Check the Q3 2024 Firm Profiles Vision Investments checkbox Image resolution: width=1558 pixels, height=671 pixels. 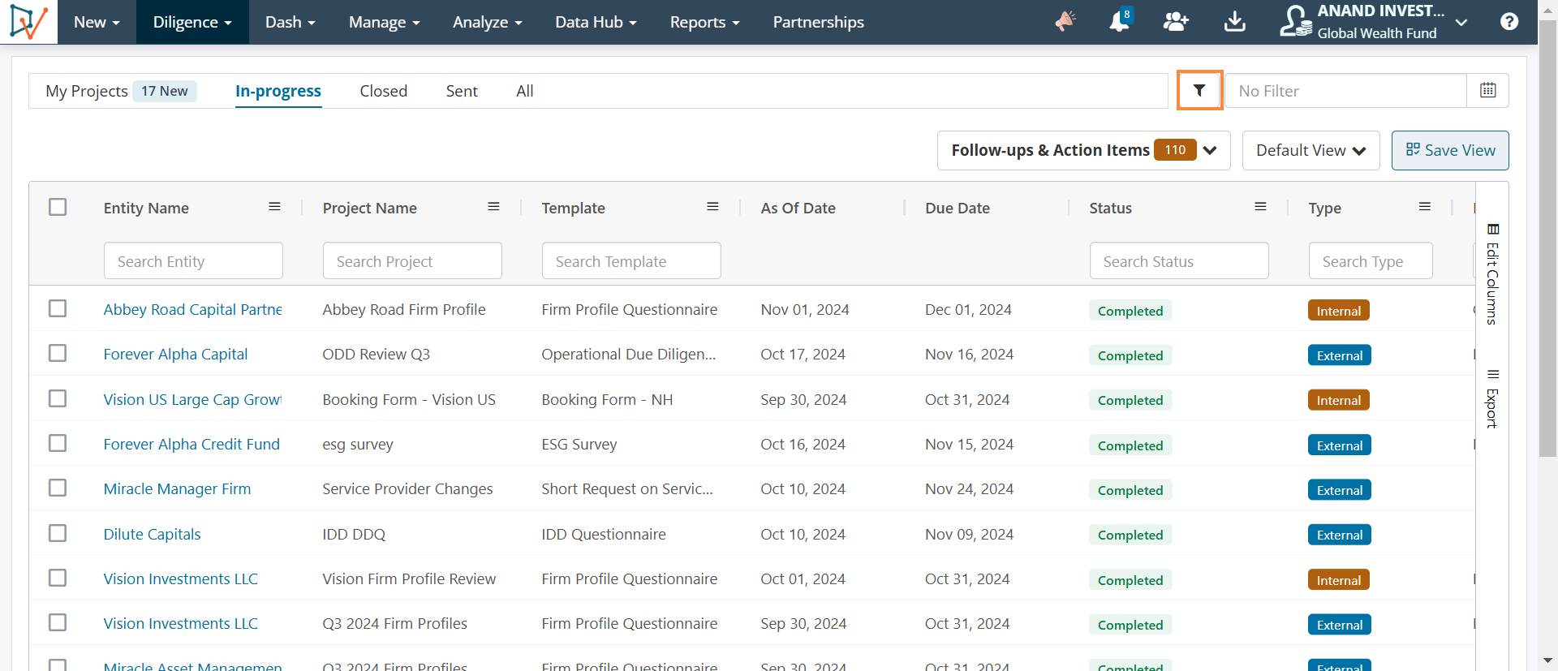(58, 622)
